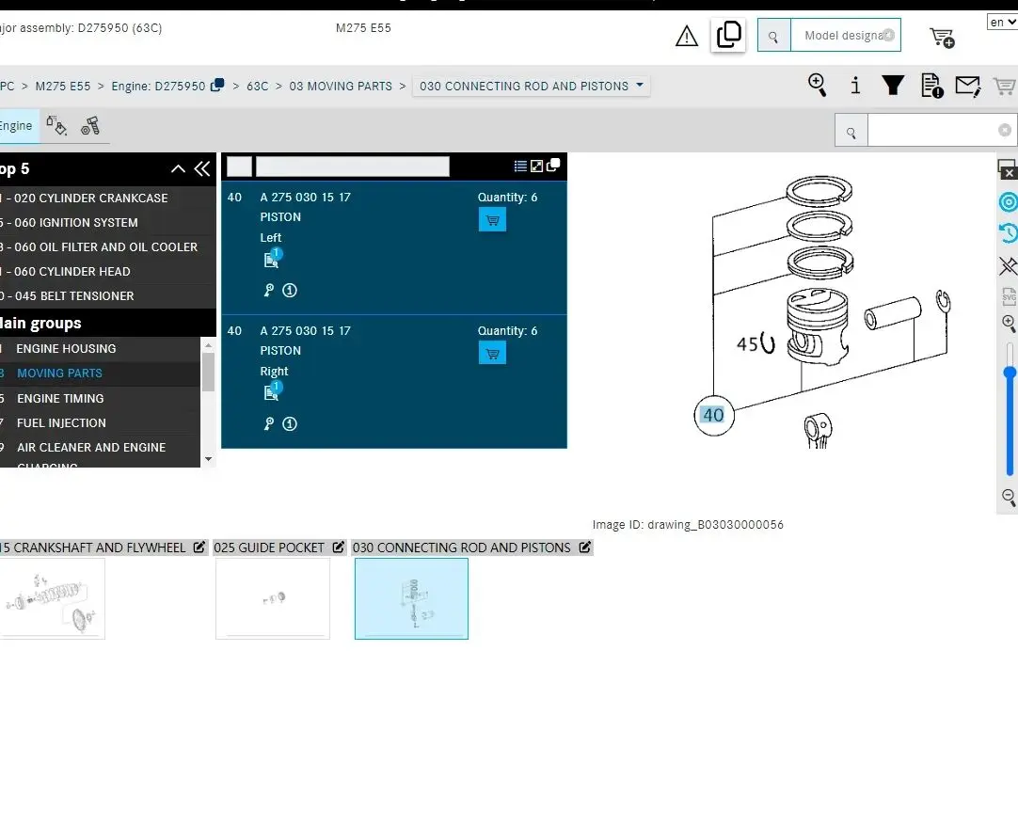Image resolution: width=1018 pixels, height=826 pixels.
Task: Click the drawing zoom slider handle
Action: point(1010,373)
